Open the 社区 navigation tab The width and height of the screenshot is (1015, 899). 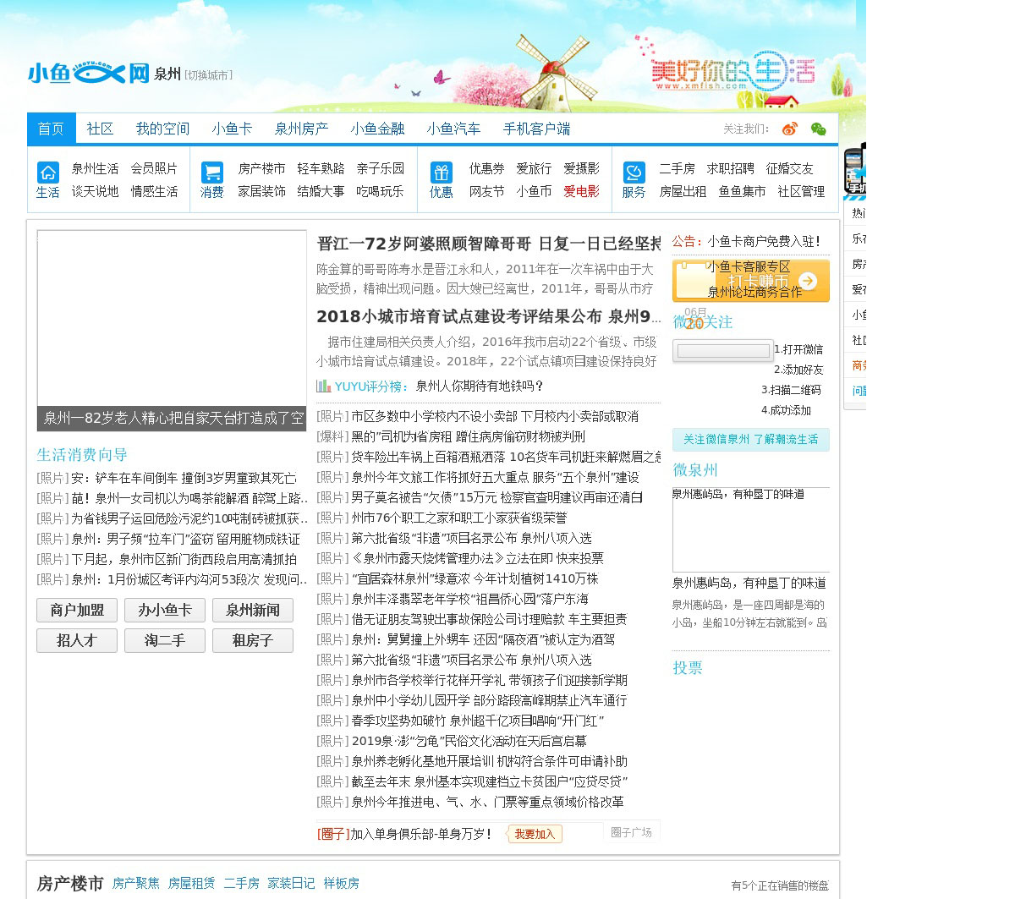[x=100, y=129]
